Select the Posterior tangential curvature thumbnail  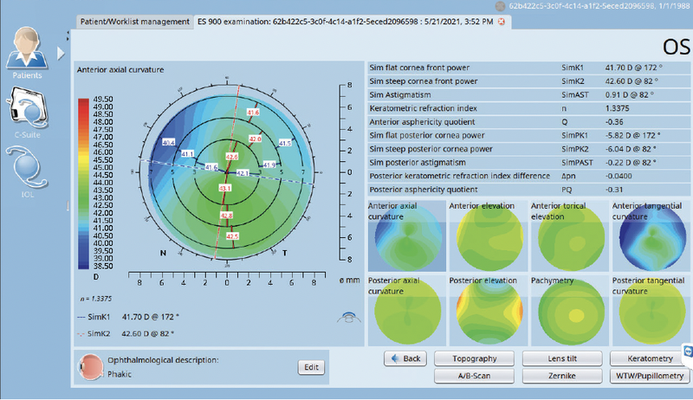click(651, 310)
